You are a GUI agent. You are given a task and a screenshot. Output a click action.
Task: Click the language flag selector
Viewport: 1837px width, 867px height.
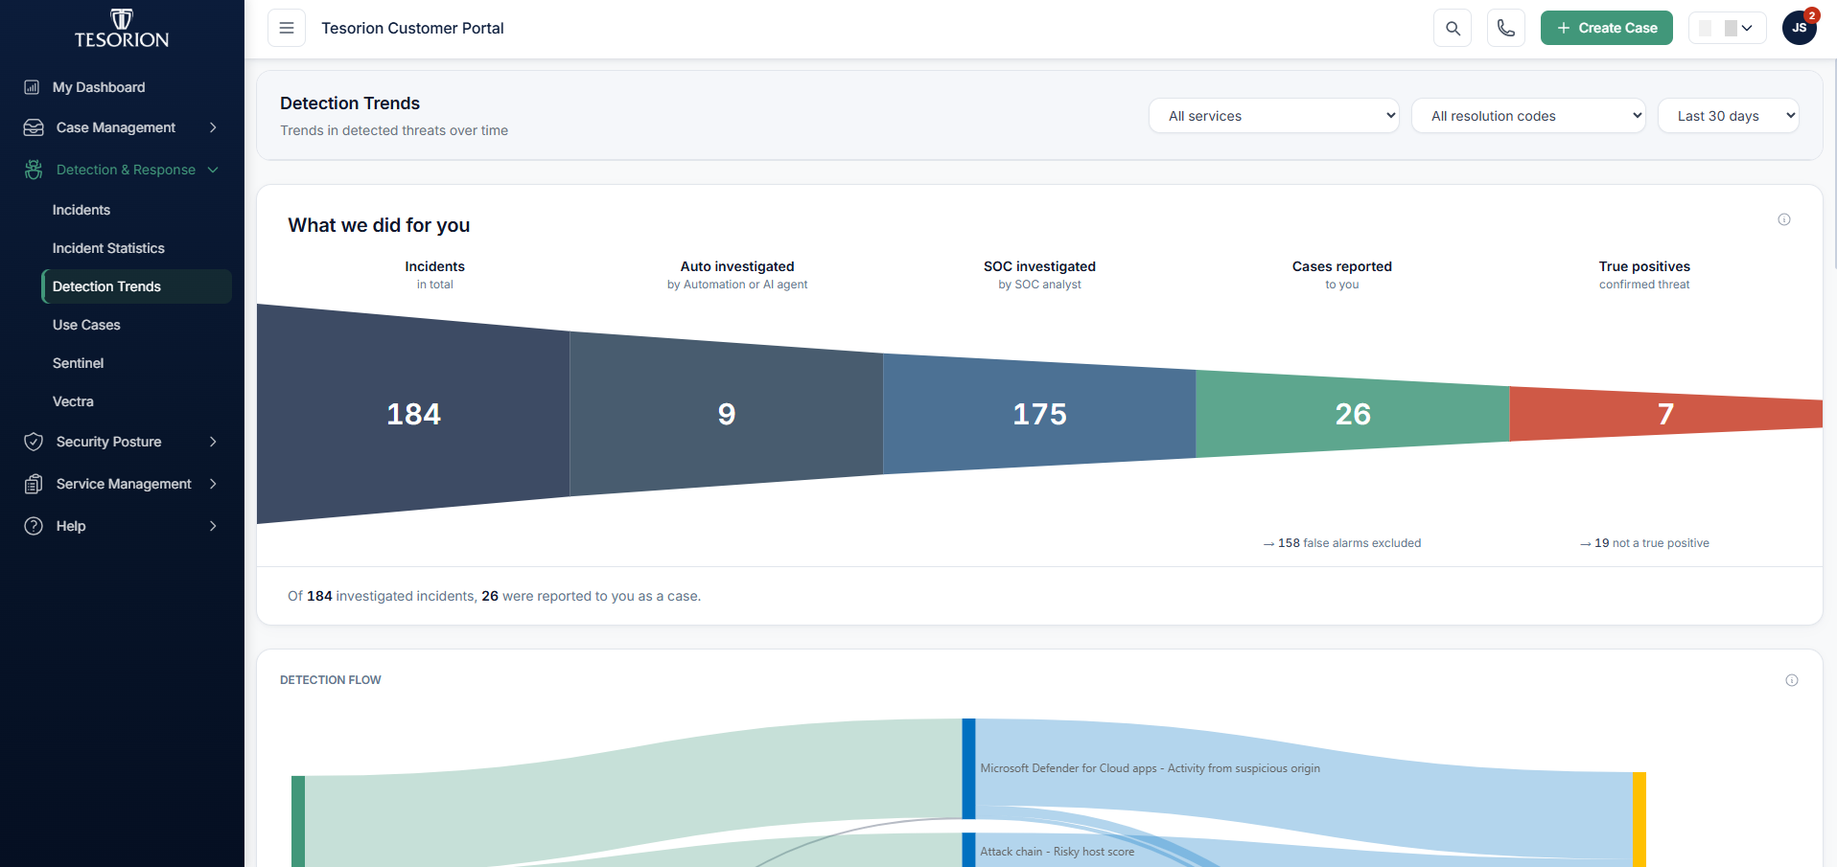click(x=1727, y=28)
